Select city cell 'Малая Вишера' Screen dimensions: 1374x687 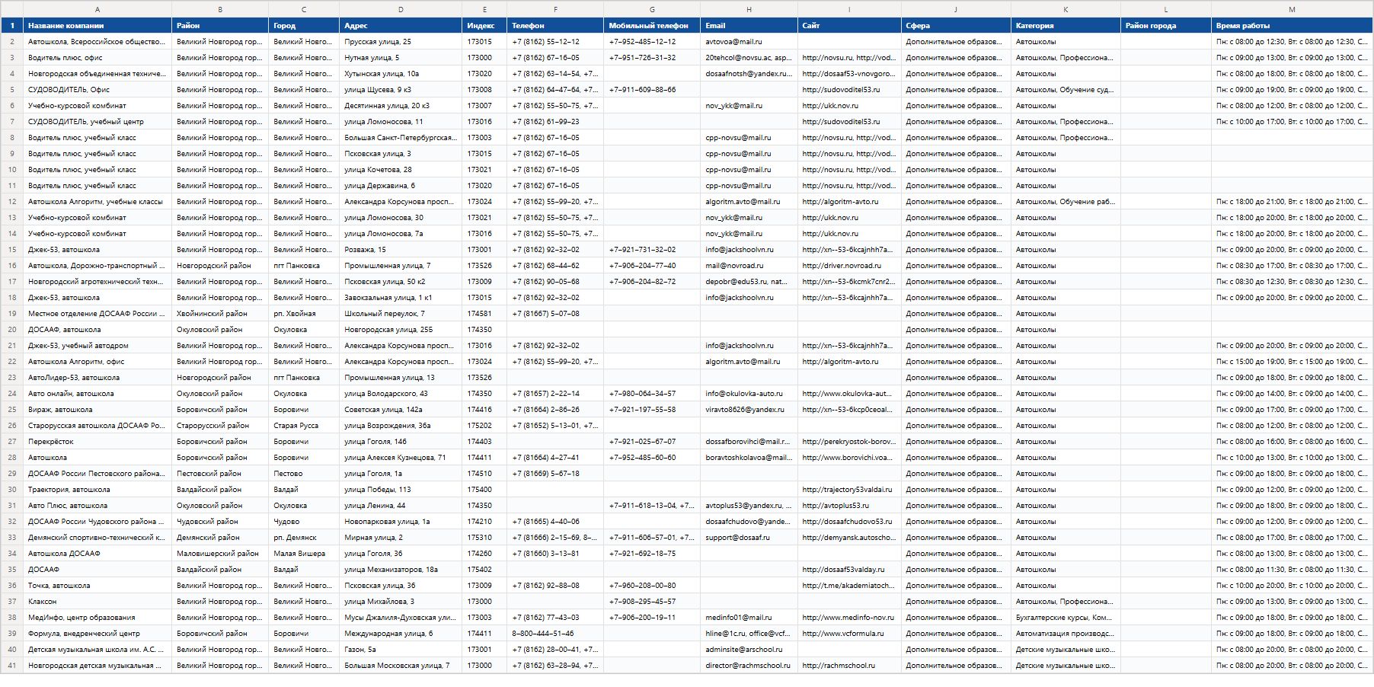tap(304, 554)
